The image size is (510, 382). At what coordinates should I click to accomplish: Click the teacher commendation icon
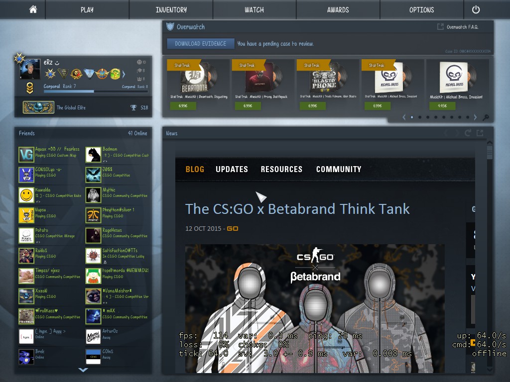pos(139,71)
